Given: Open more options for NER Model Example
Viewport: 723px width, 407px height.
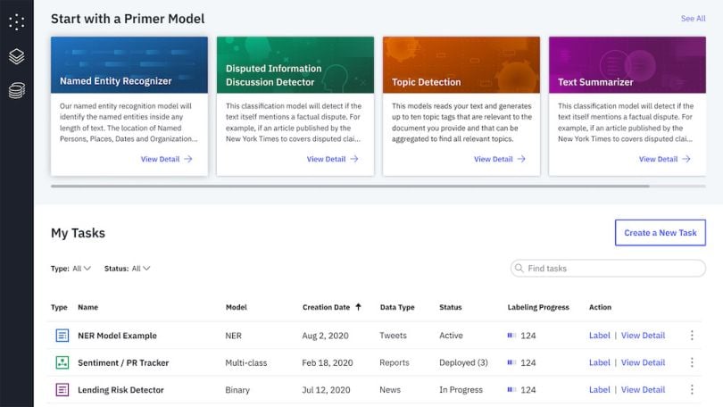Looking at the screenshot, I should tap(692, 335).
